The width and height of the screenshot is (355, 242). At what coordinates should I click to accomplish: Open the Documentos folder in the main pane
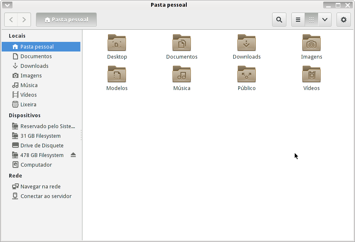(x=182, y=43)
